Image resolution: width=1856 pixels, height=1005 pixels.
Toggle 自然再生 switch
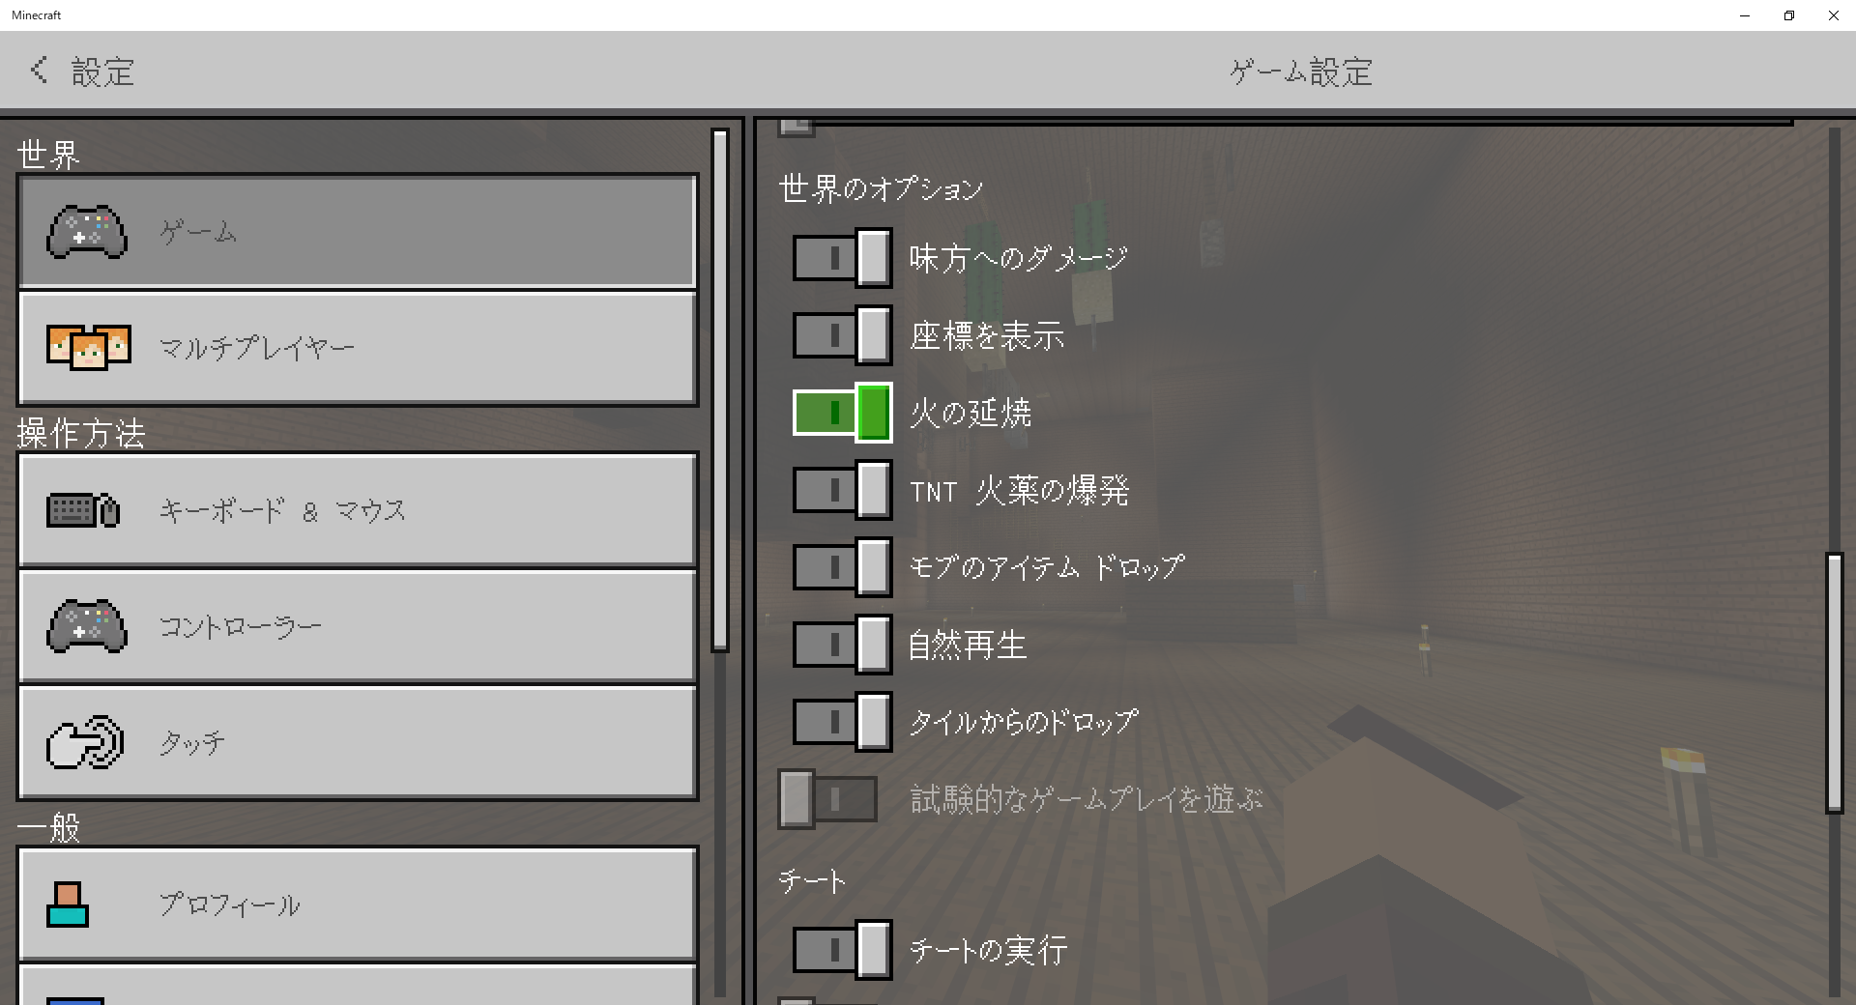coord(842,645)
